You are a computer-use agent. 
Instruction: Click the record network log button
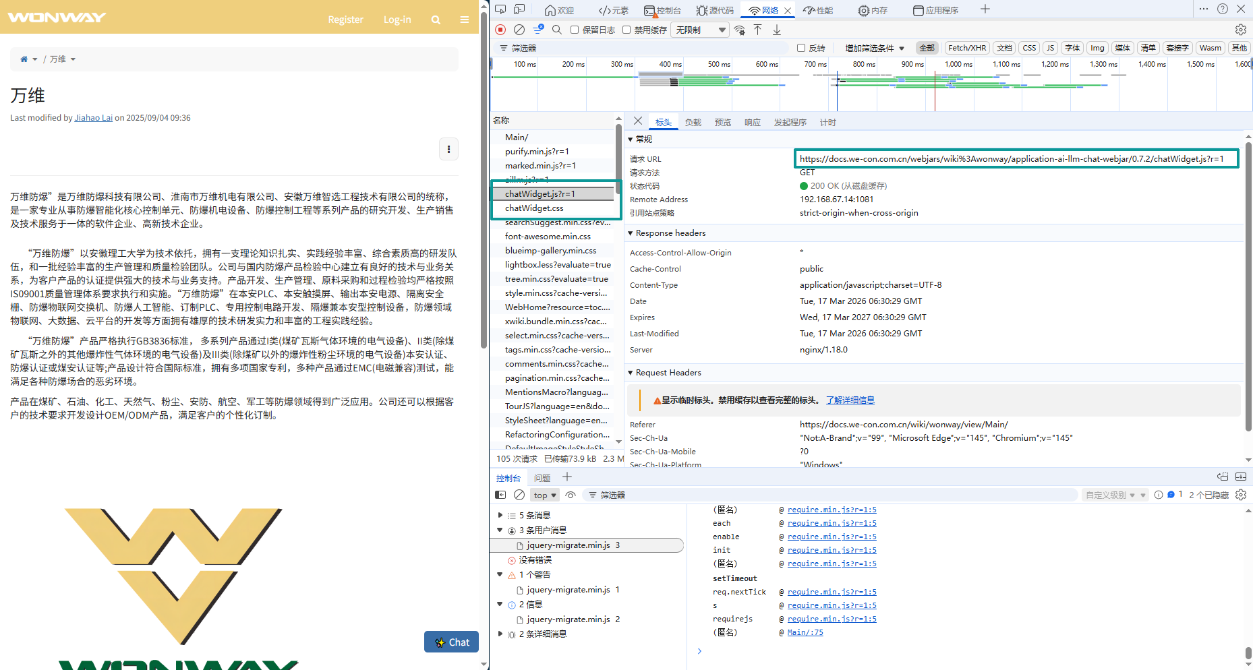click(x=500, y=30)
